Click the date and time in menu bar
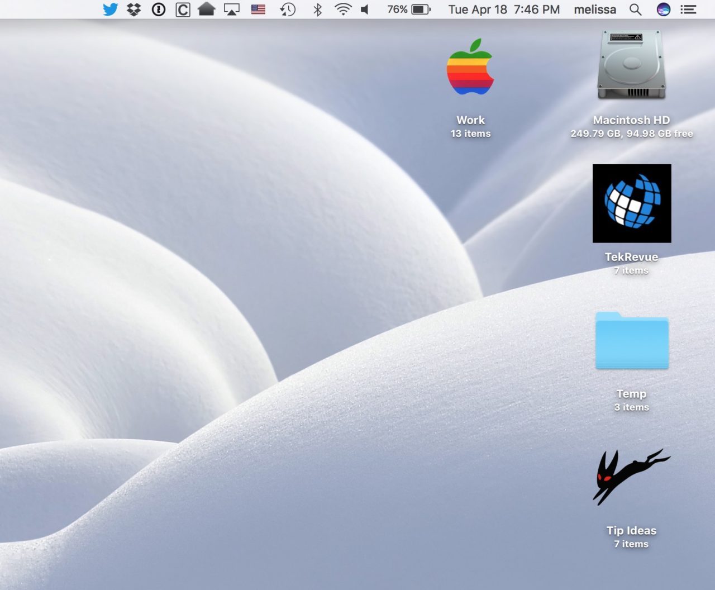 [503, 9]
